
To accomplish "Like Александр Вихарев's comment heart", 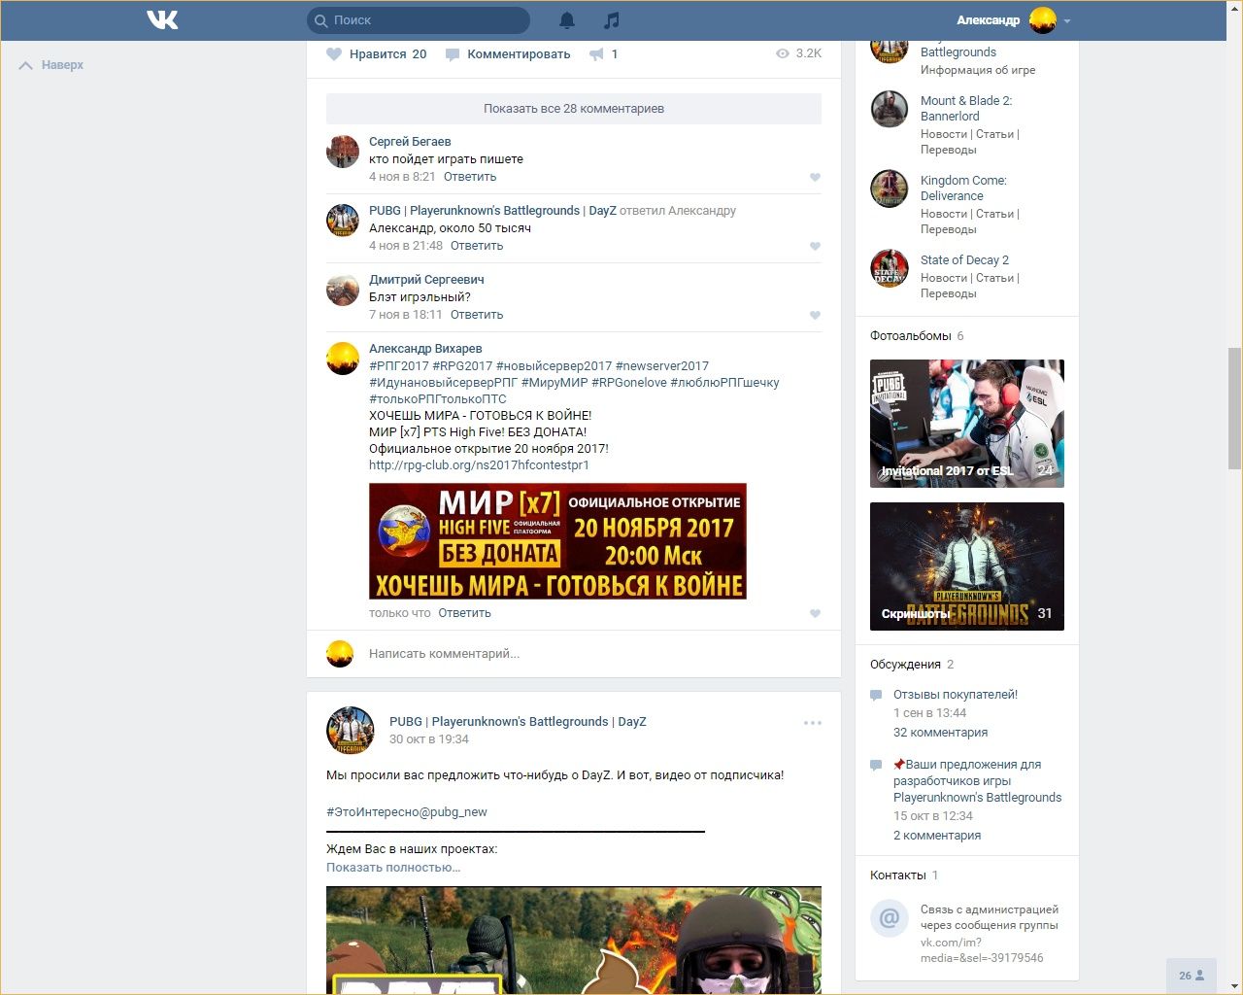I will click(x=815, y=613).
